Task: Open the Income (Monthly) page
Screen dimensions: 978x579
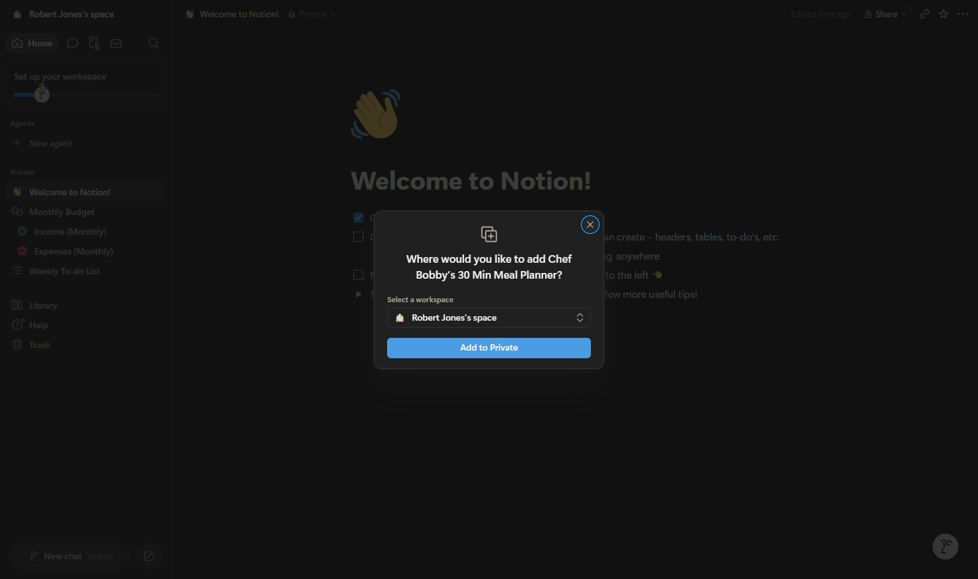Action: [x=85, y=232]
